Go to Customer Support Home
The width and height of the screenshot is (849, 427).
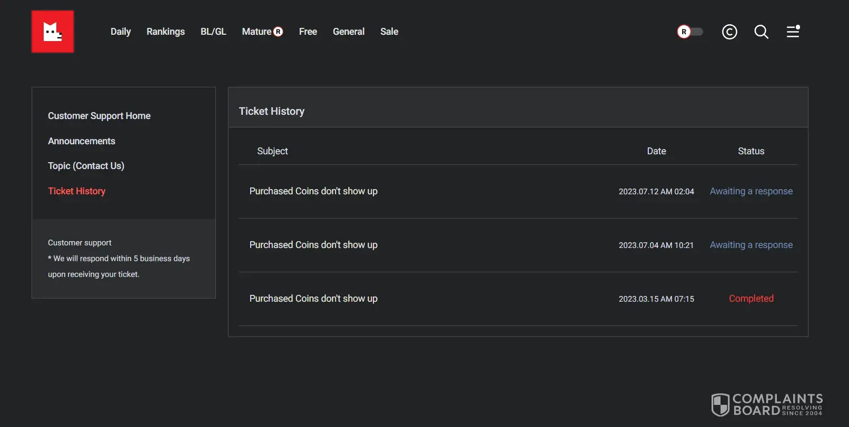pos(99,116)
